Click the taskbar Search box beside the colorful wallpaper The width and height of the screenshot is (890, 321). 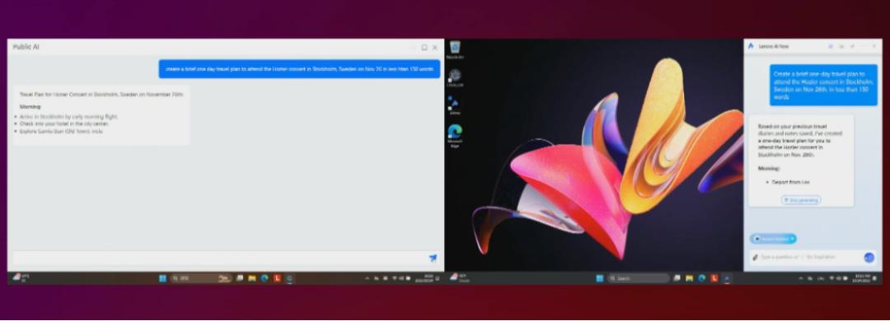[639, 278]
